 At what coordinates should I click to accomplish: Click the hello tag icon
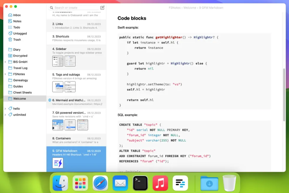click(10, 109)
